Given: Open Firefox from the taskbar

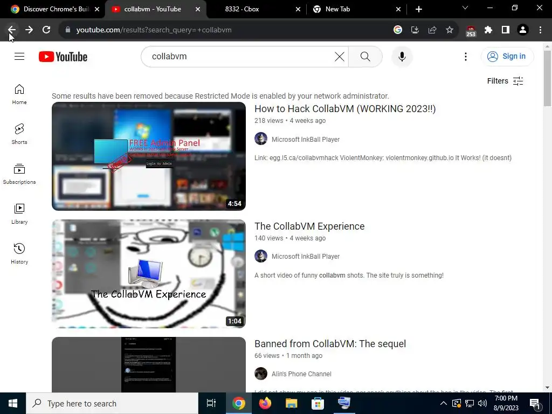Looking at the screenshot, I should click(x=265, y=403).
